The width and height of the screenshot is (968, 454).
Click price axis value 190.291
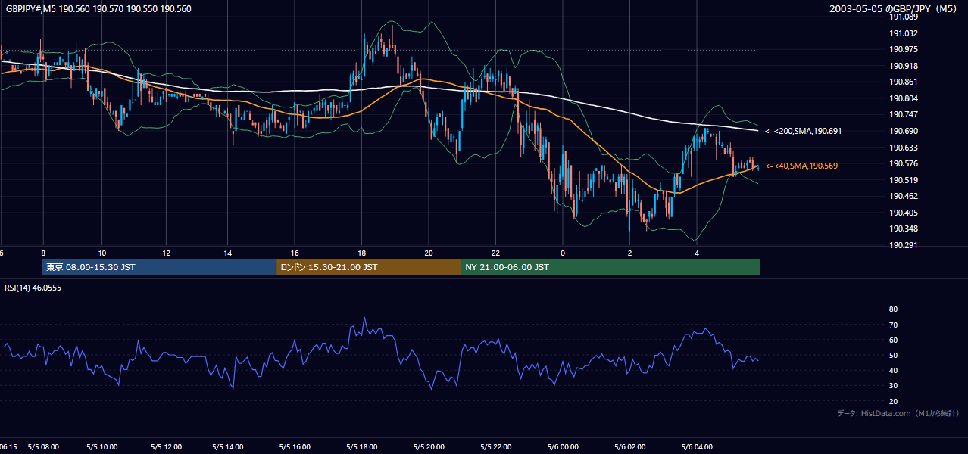pos(904,245)
